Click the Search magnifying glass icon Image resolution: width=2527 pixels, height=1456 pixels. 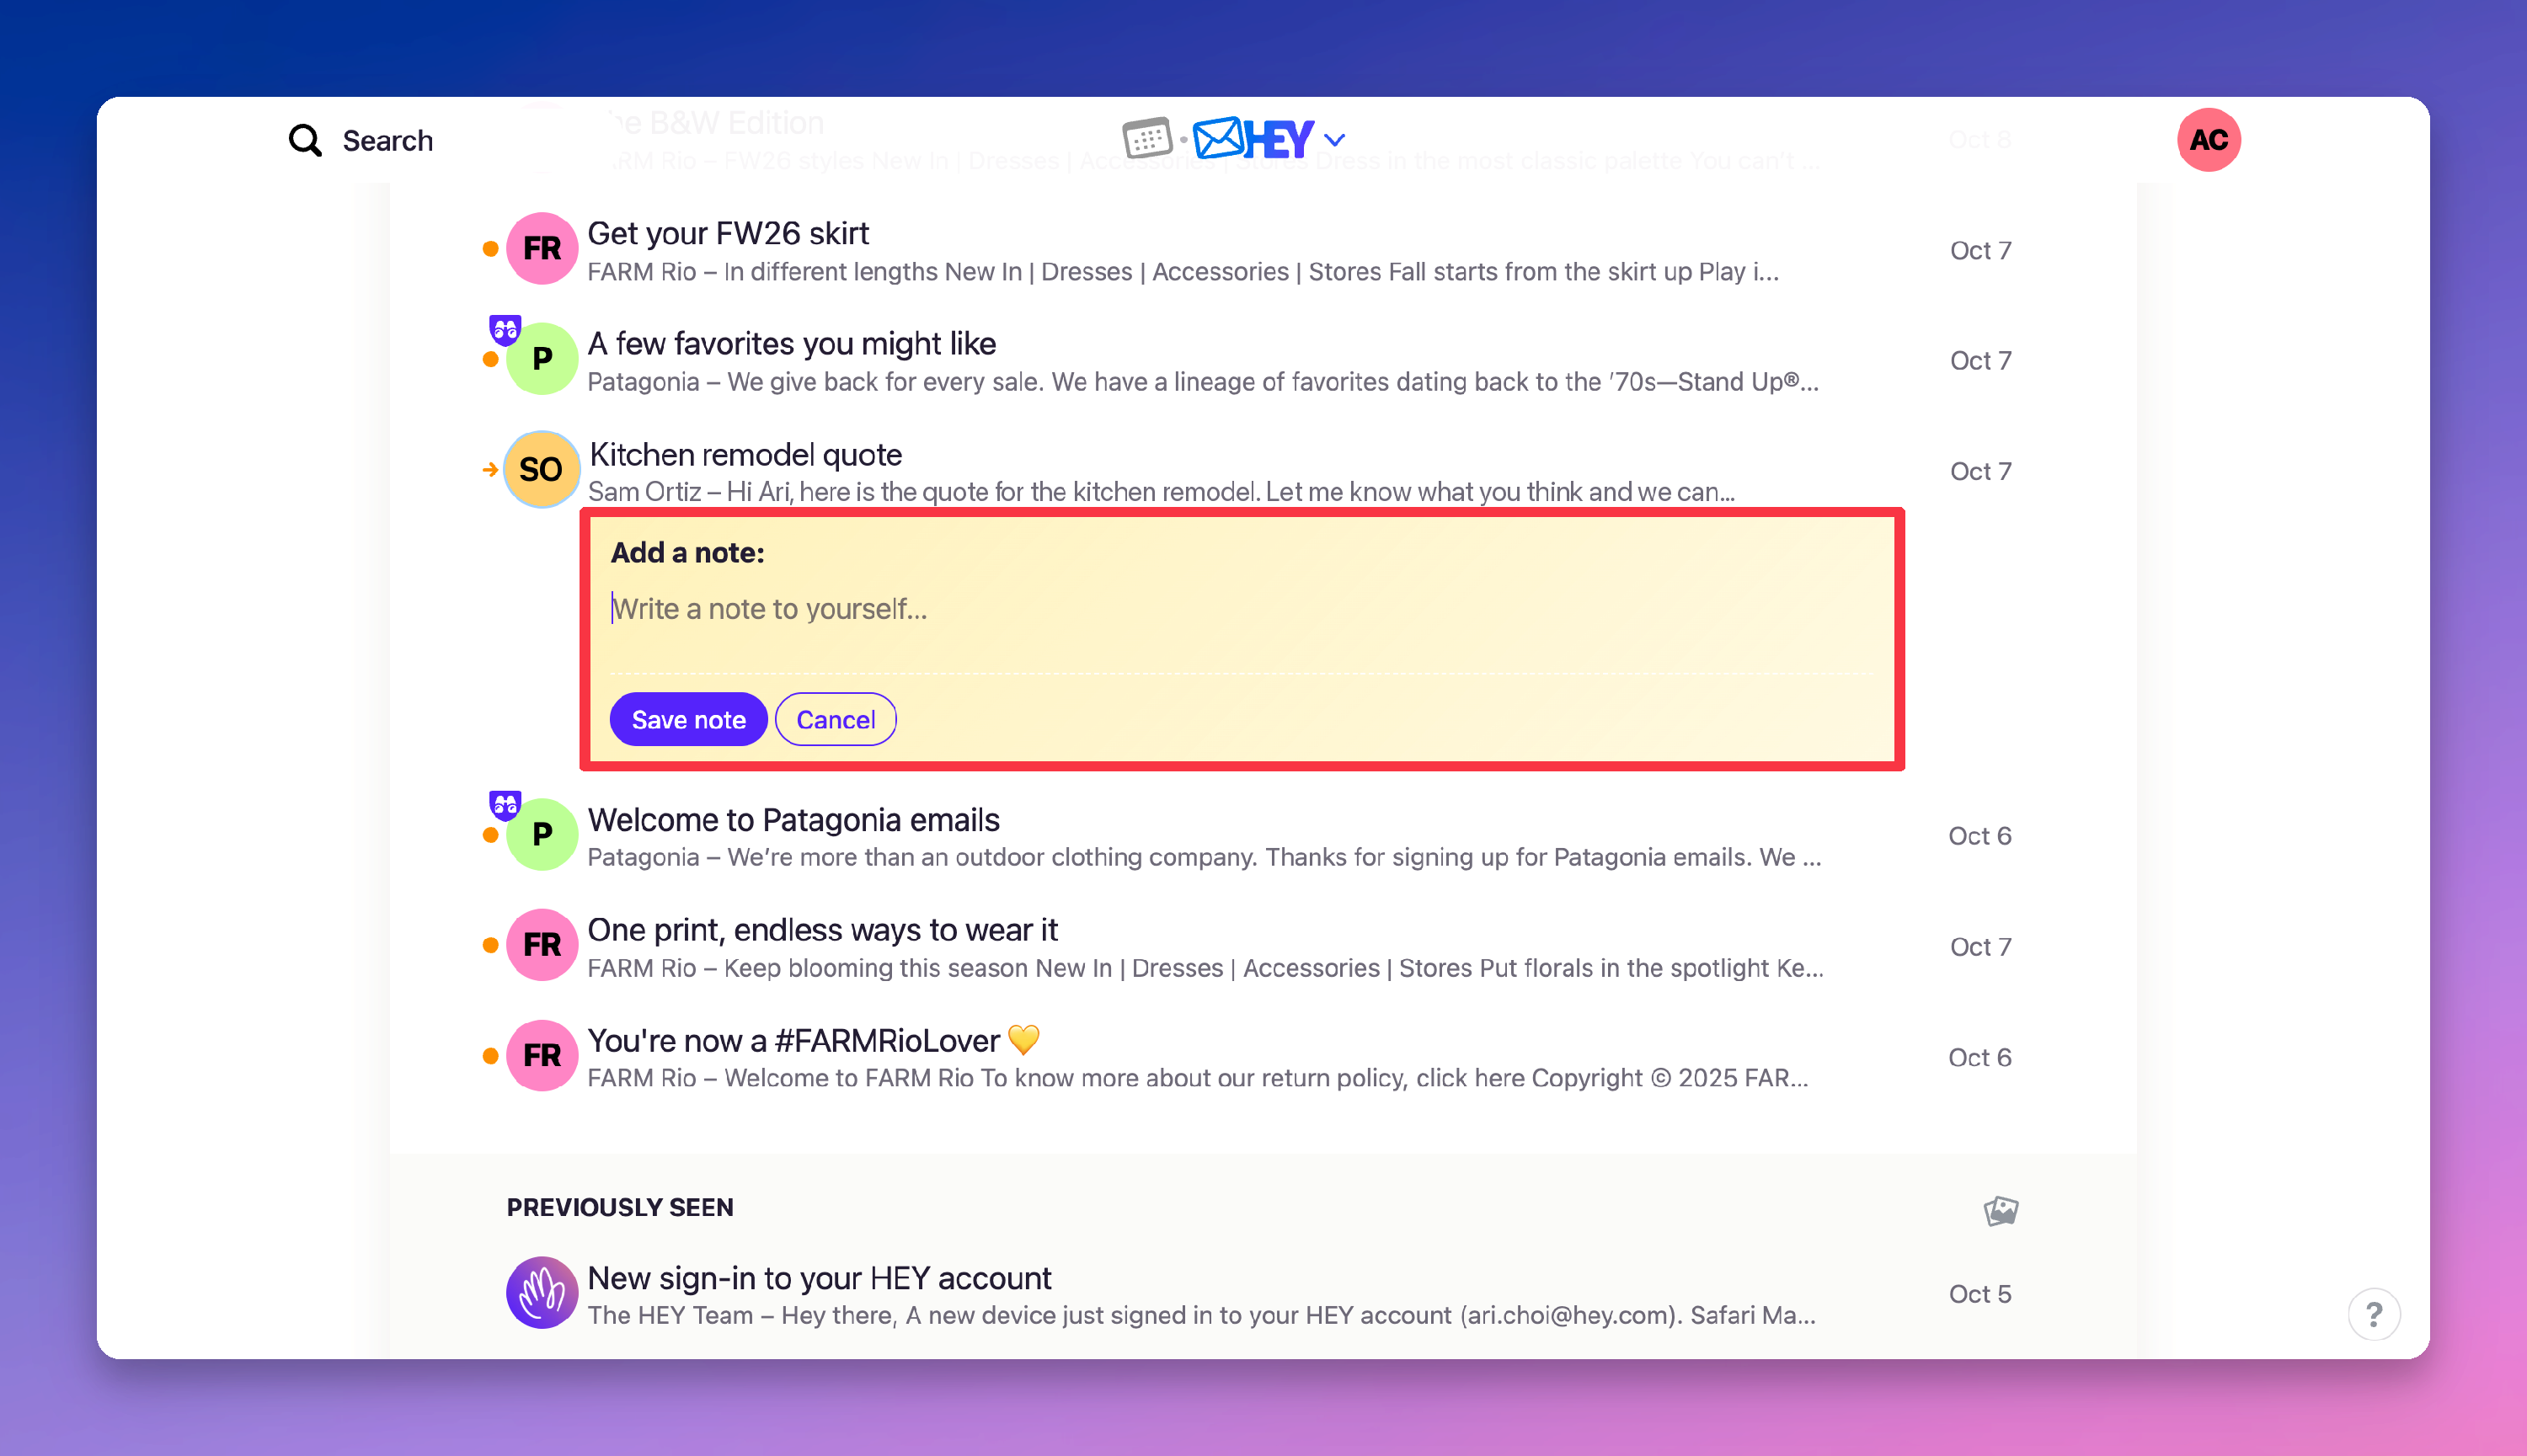point(305,140)
